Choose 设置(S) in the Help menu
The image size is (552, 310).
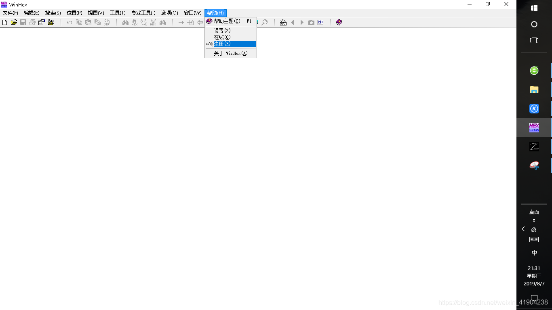point(231,31)
